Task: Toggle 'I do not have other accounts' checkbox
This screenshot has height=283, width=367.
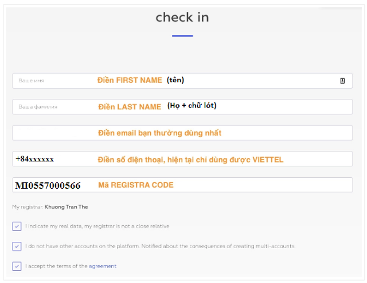Action: pos(17,246)
